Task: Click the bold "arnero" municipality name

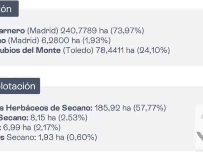Action: [12, 31]
